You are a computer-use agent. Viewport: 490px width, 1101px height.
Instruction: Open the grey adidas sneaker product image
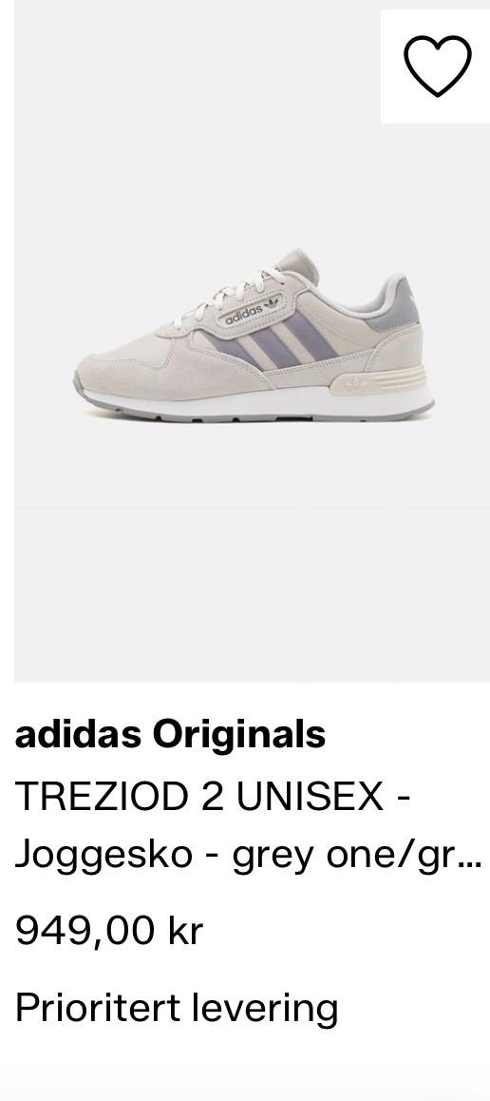[x=253, y=337]
